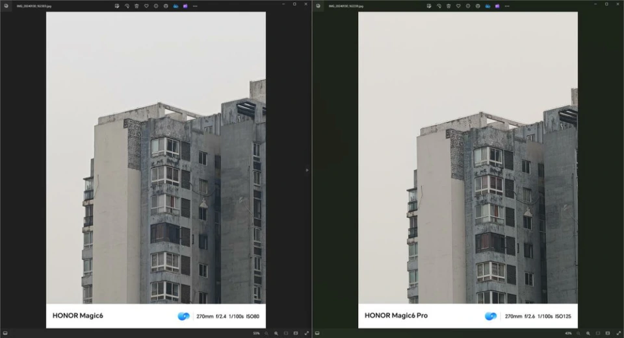
Task: Zoom out using left window's magnifier minus
Action: tap(266, 333)
